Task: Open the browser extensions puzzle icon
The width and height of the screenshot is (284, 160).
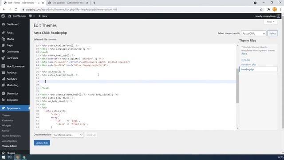Action: pyautogui.click(x=268, y=9)
